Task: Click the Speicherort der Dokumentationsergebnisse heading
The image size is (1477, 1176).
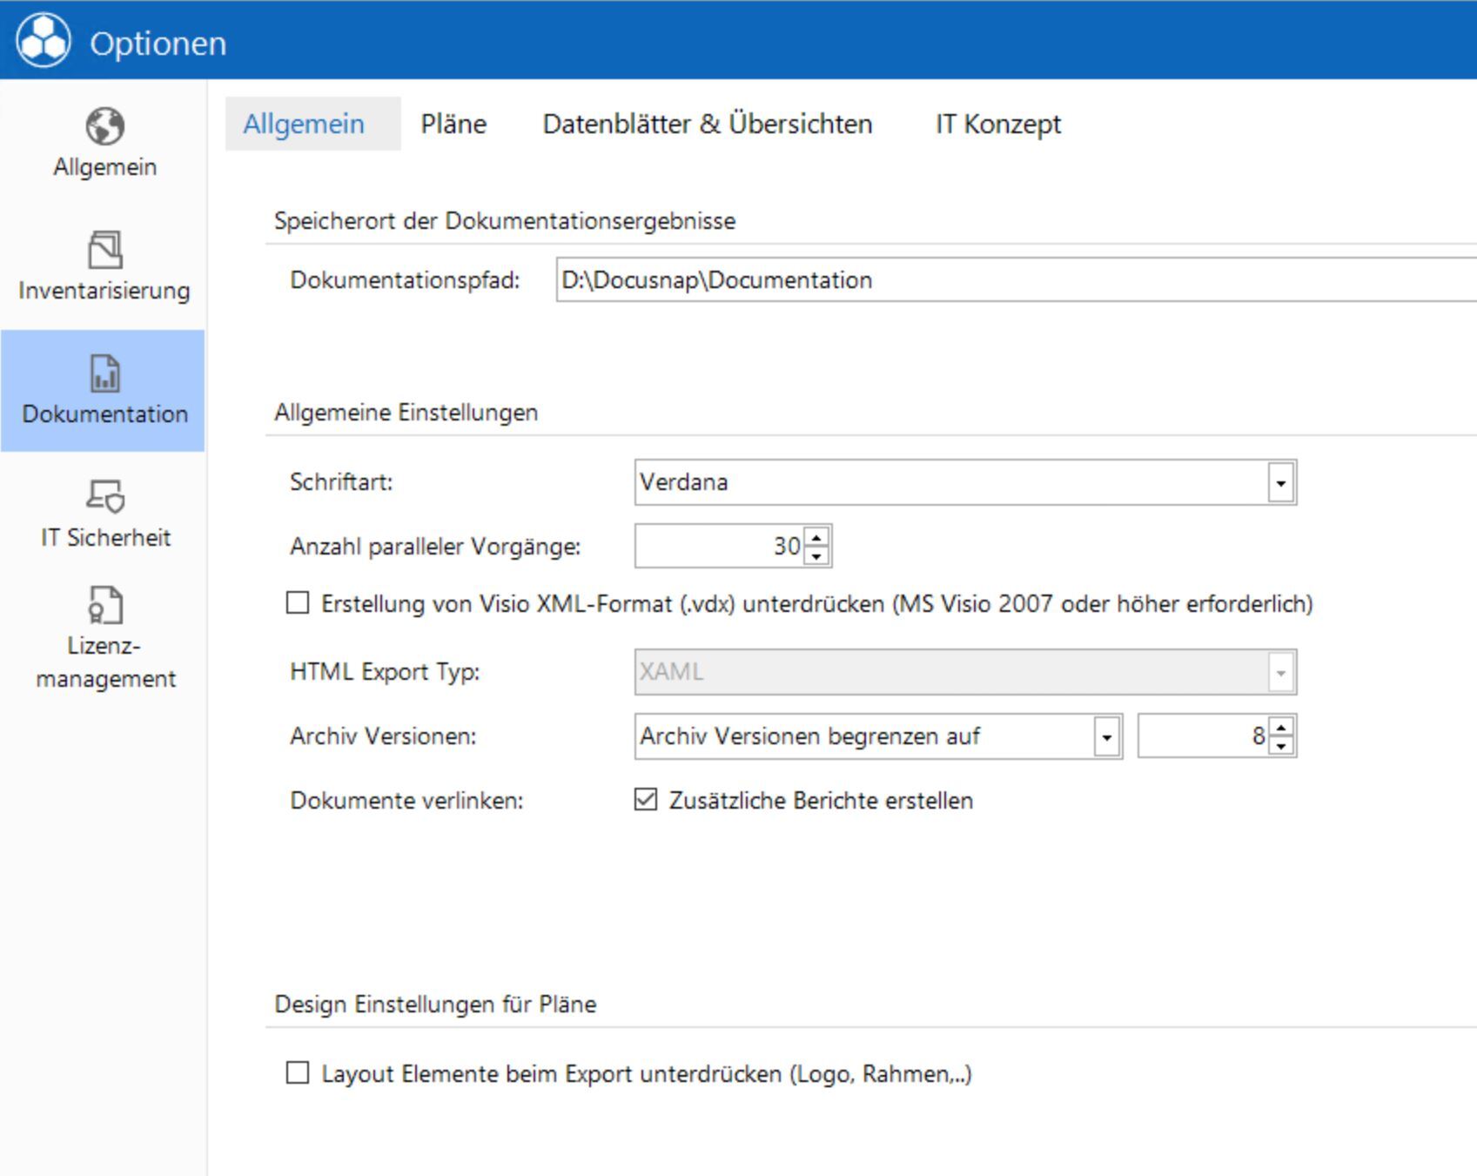Action: (505, 221)
